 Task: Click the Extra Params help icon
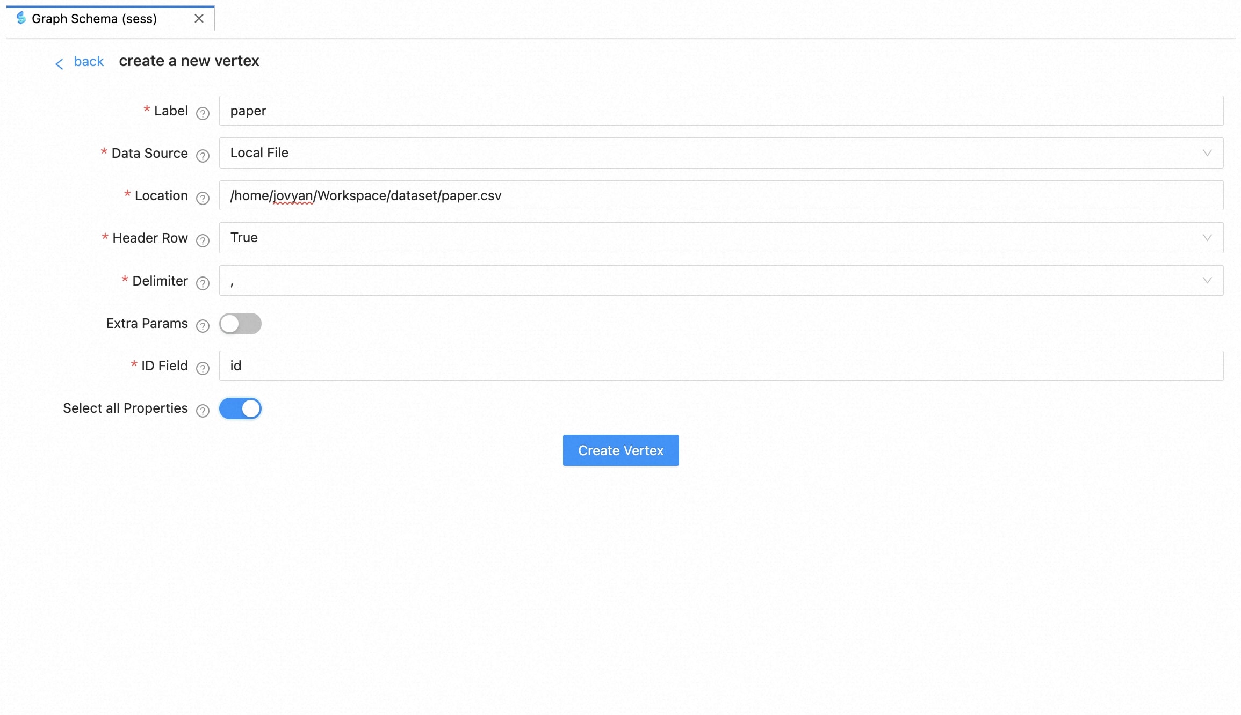[x=203, y=326]
